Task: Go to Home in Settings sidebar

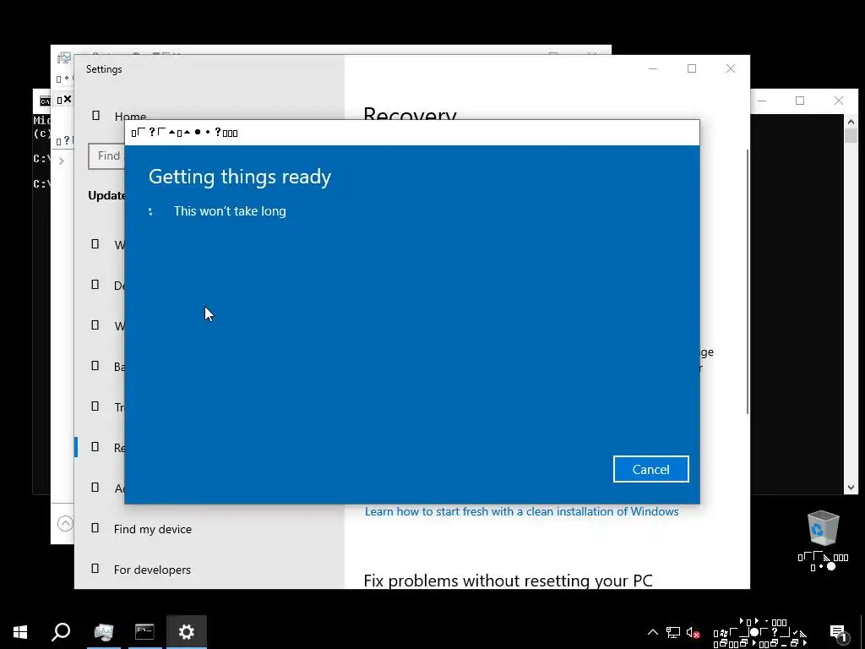Action: (x=130, y=116)
